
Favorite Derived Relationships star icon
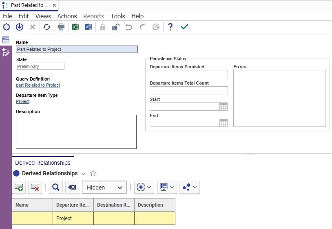coord(93,173)
